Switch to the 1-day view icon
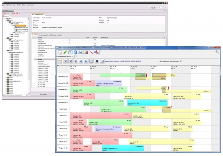This screenshot has width=223, height=156. point(65,61)
